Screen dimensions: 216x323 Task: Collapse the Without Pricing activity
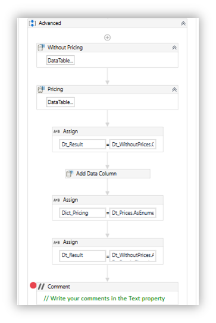coord(174,48)
